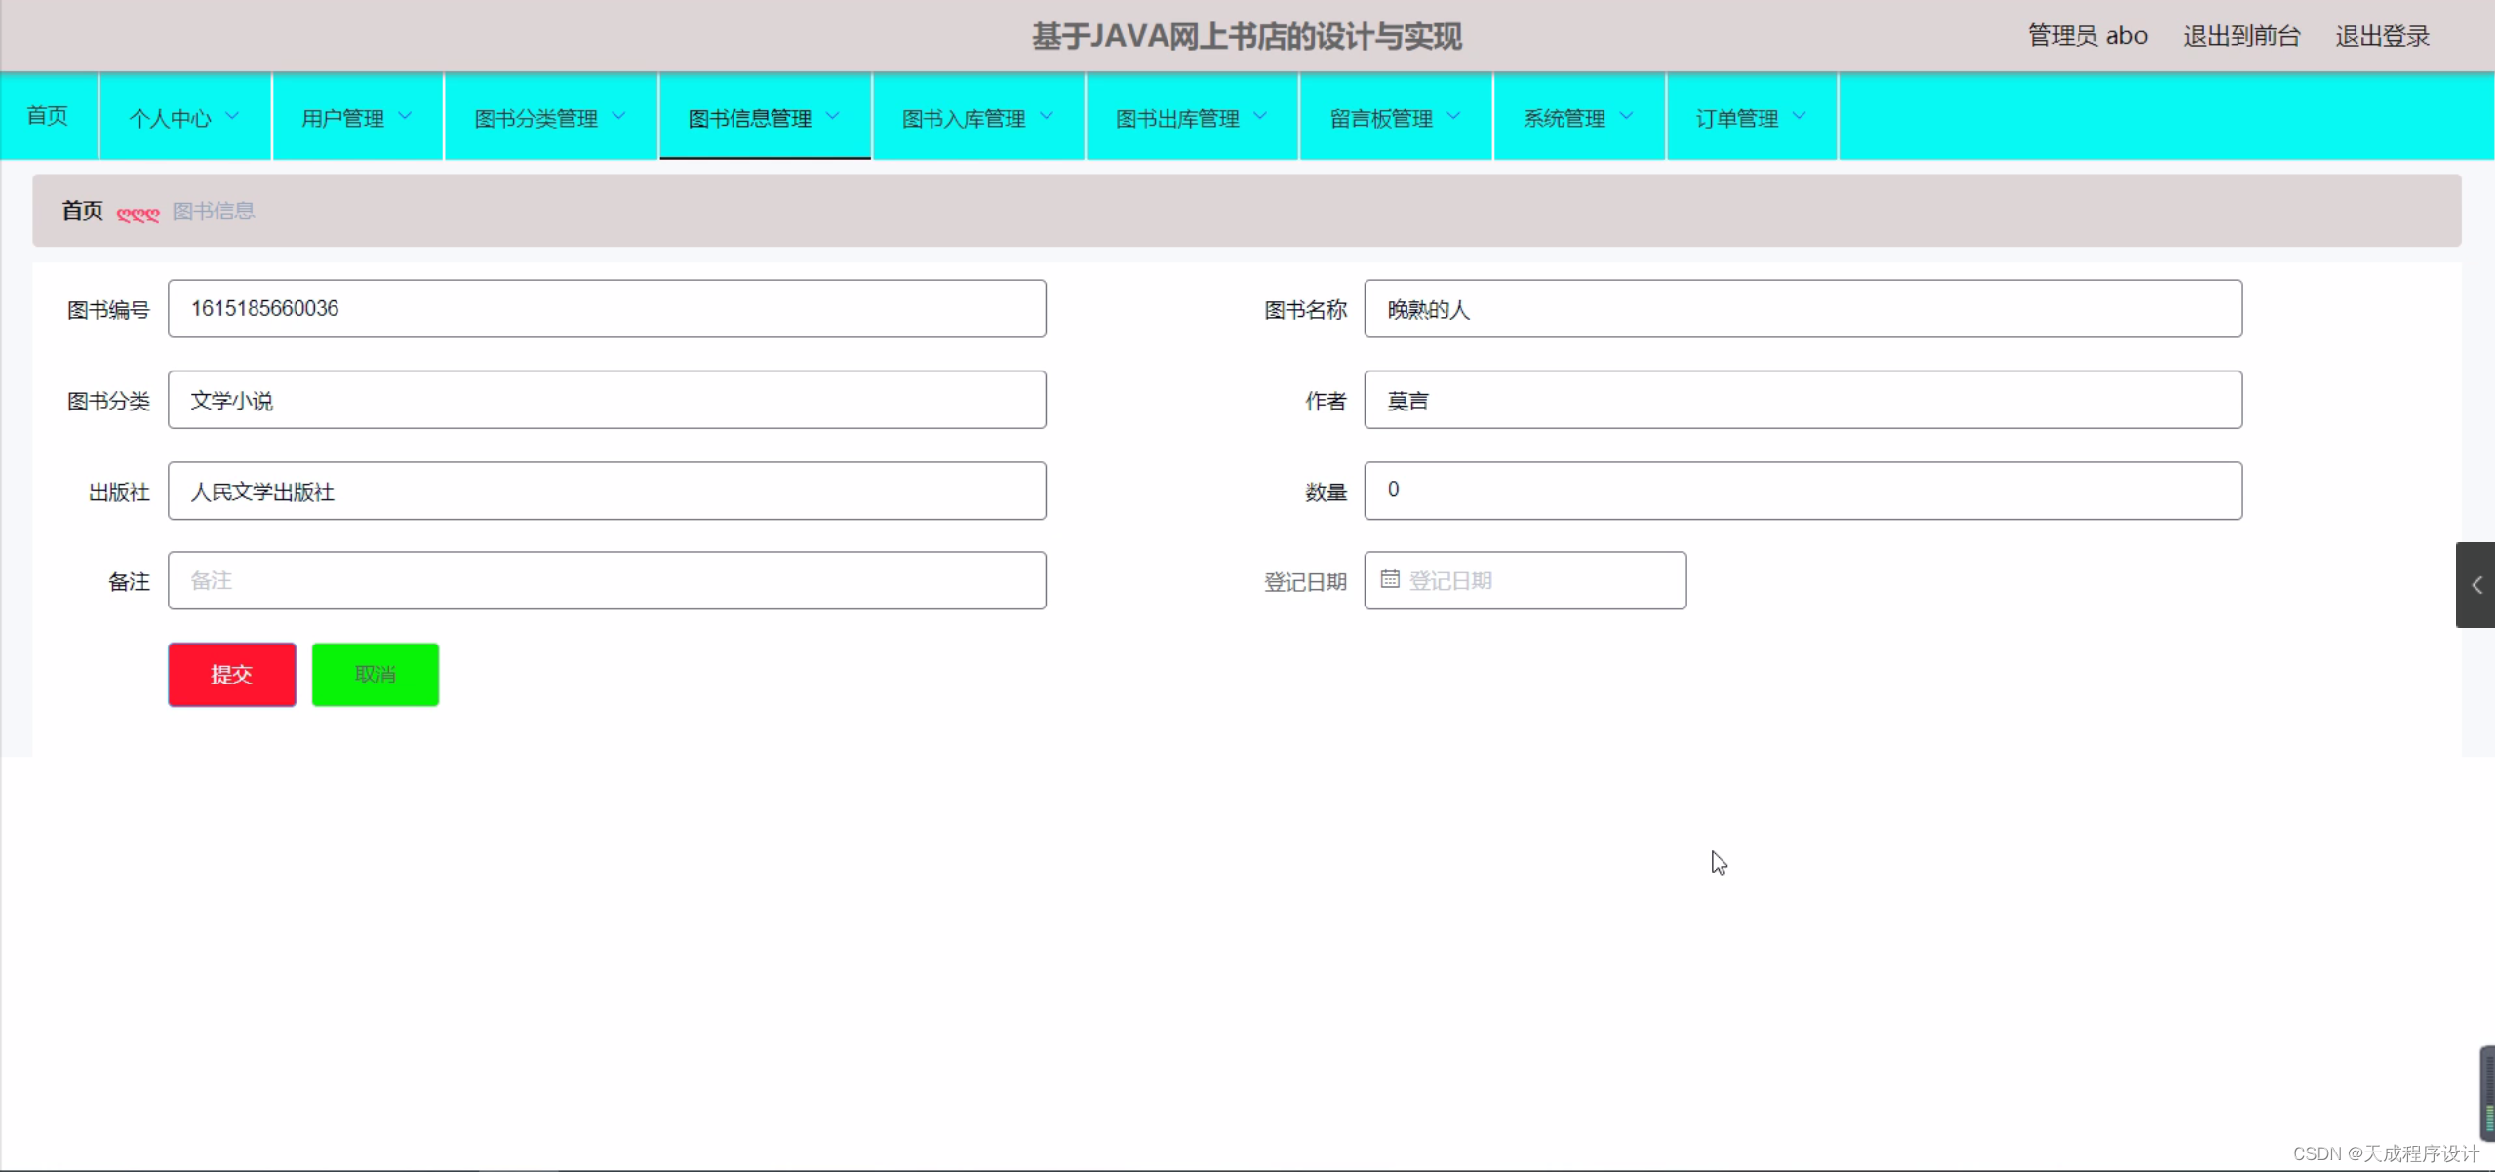Expand the 个人中心 dropdown chevron
This screenshot has width=2495, height=1172.
tap(232, 116)
